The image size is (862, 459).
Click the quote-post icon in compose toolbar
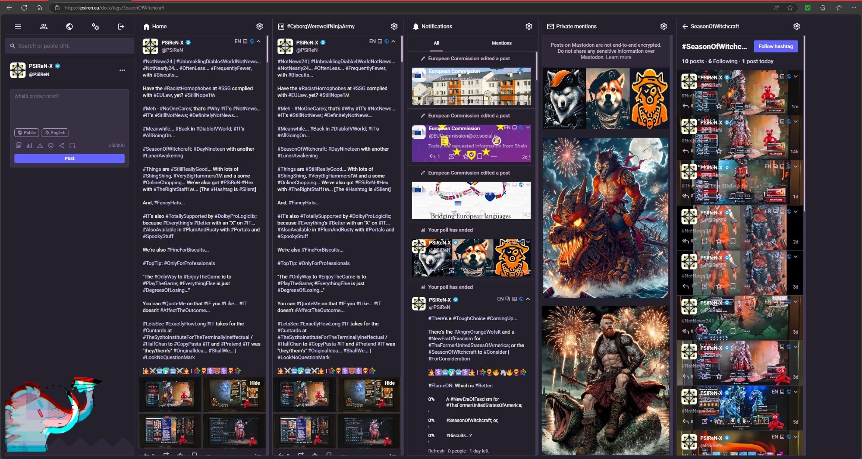coord(73,145)
